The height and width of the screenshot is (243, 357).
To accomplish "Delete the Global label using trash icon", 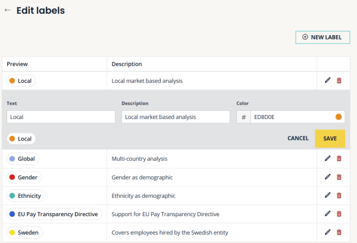I will click(339, 158).
